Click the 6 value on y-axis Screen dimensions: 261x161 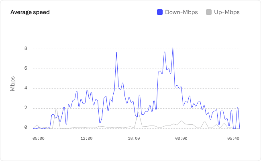tap(26, 68)
